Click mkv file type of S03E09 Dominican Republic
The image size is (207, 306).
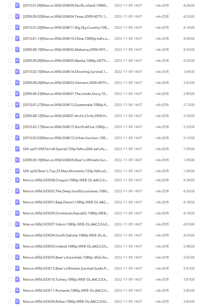[x=162, y=213]
